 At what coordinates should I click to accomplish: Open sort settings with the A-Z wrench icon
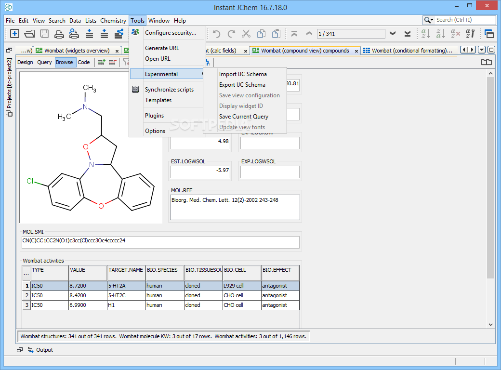pos(470,34)
